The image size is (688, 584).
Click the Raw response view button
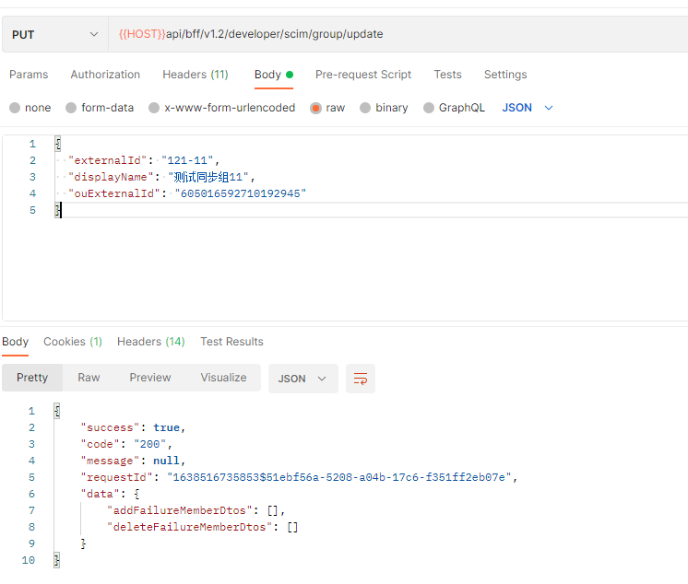point(89,378)
